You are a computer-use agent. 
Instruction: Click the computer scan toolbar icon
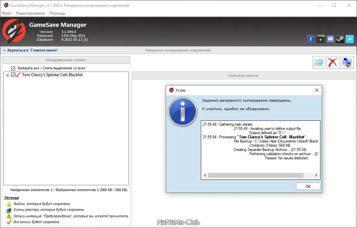click(347, 63)
